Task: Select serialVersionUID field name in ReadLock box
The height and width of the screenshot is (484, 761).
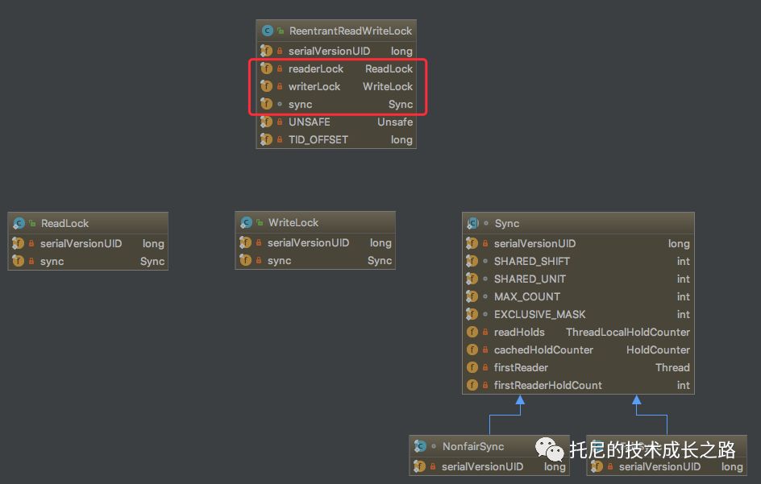Action: click(x=81, y=243)
